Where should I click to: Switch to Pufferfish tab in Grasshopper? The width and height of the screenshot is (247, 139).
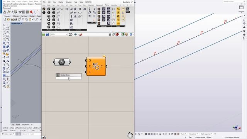[x=91, y=5]
